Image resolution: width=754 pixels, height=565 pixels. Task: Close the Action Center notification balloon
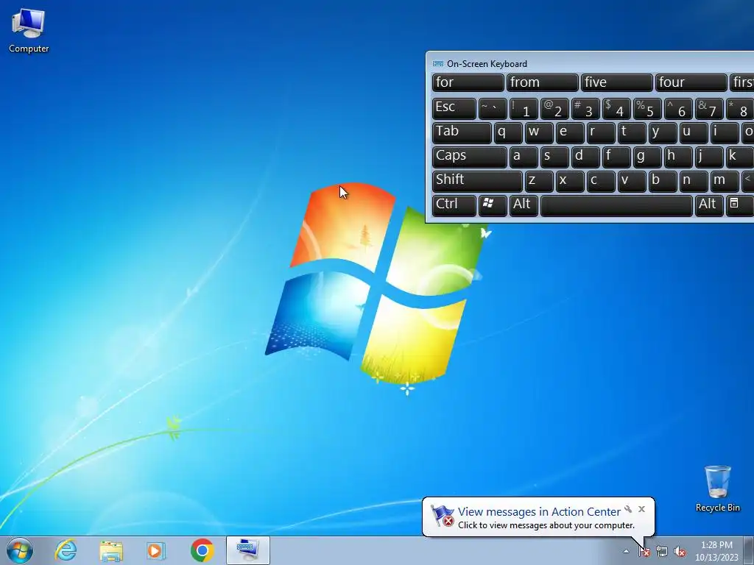pos(641,509)
